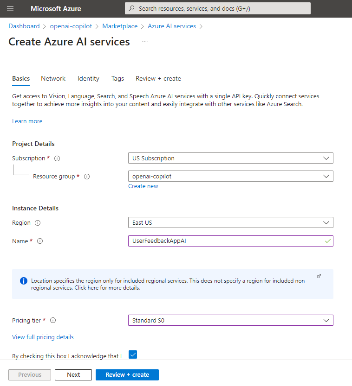Navigate to Azure AI services breadcrumb
The image size is (352, 386).
point(172,26)
